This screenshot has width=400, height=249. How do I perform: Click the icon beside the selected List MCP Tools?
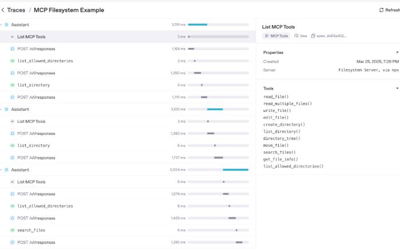click(x=13, y=37)
